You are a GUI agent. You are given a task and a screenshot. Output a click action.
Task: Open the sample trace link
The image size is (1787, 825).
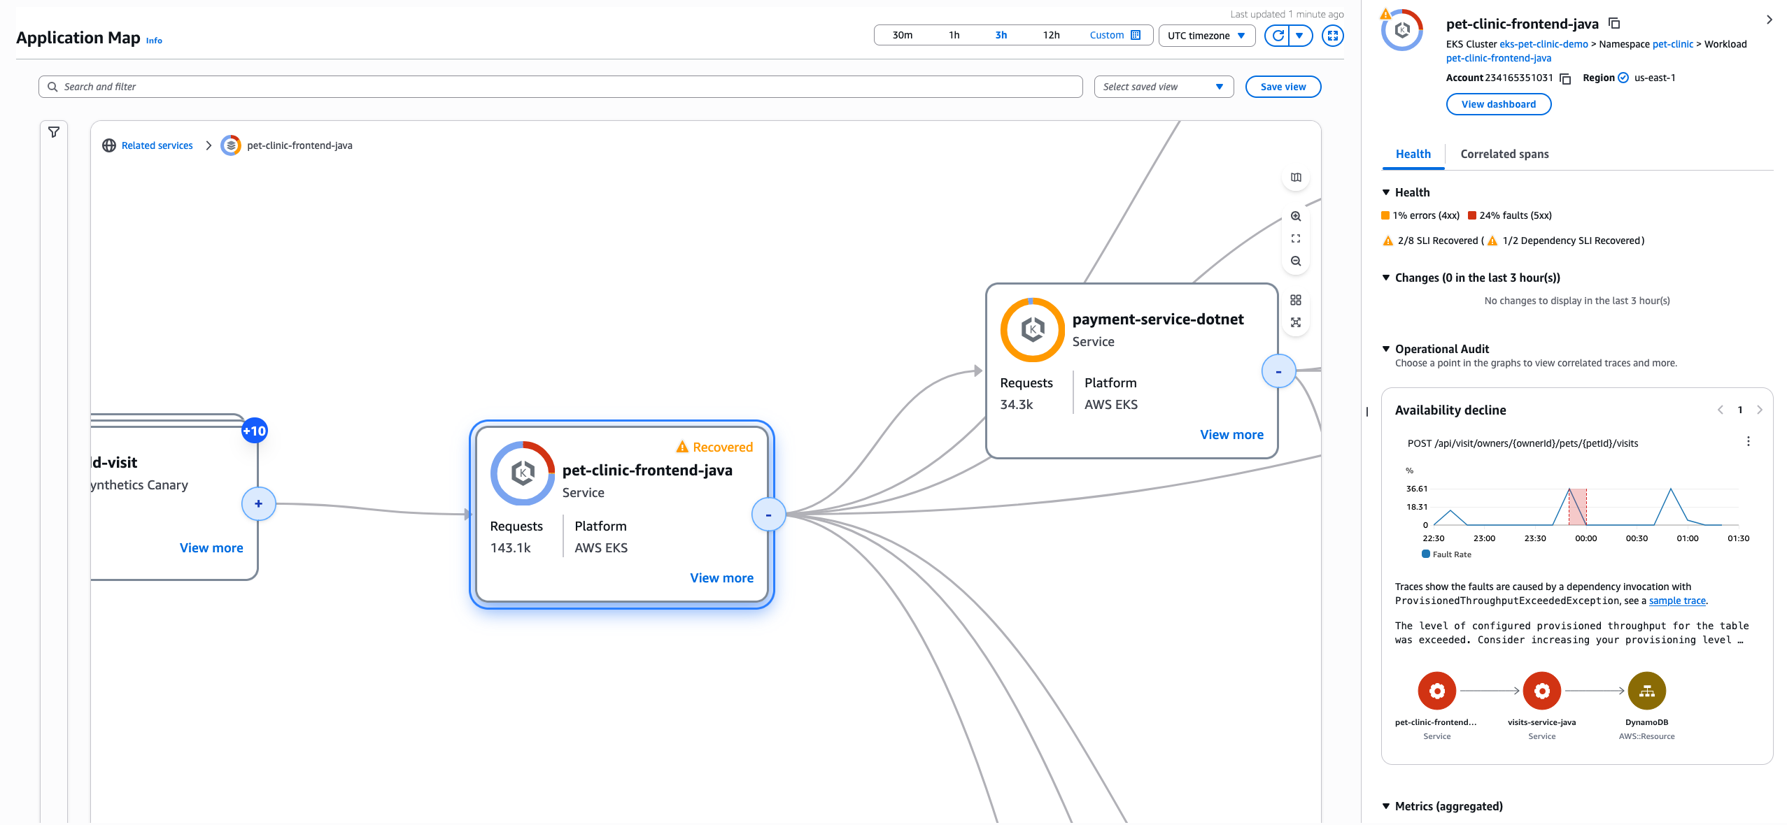[x=1677, y=601]
